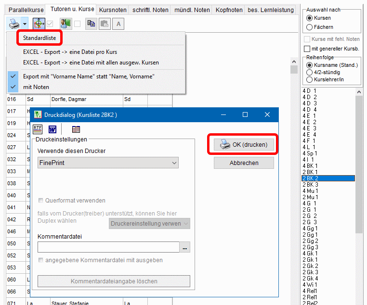
Task: Choose '4/2-stündig' sort order
Action: pyautogui.click(x=309, y=72)
